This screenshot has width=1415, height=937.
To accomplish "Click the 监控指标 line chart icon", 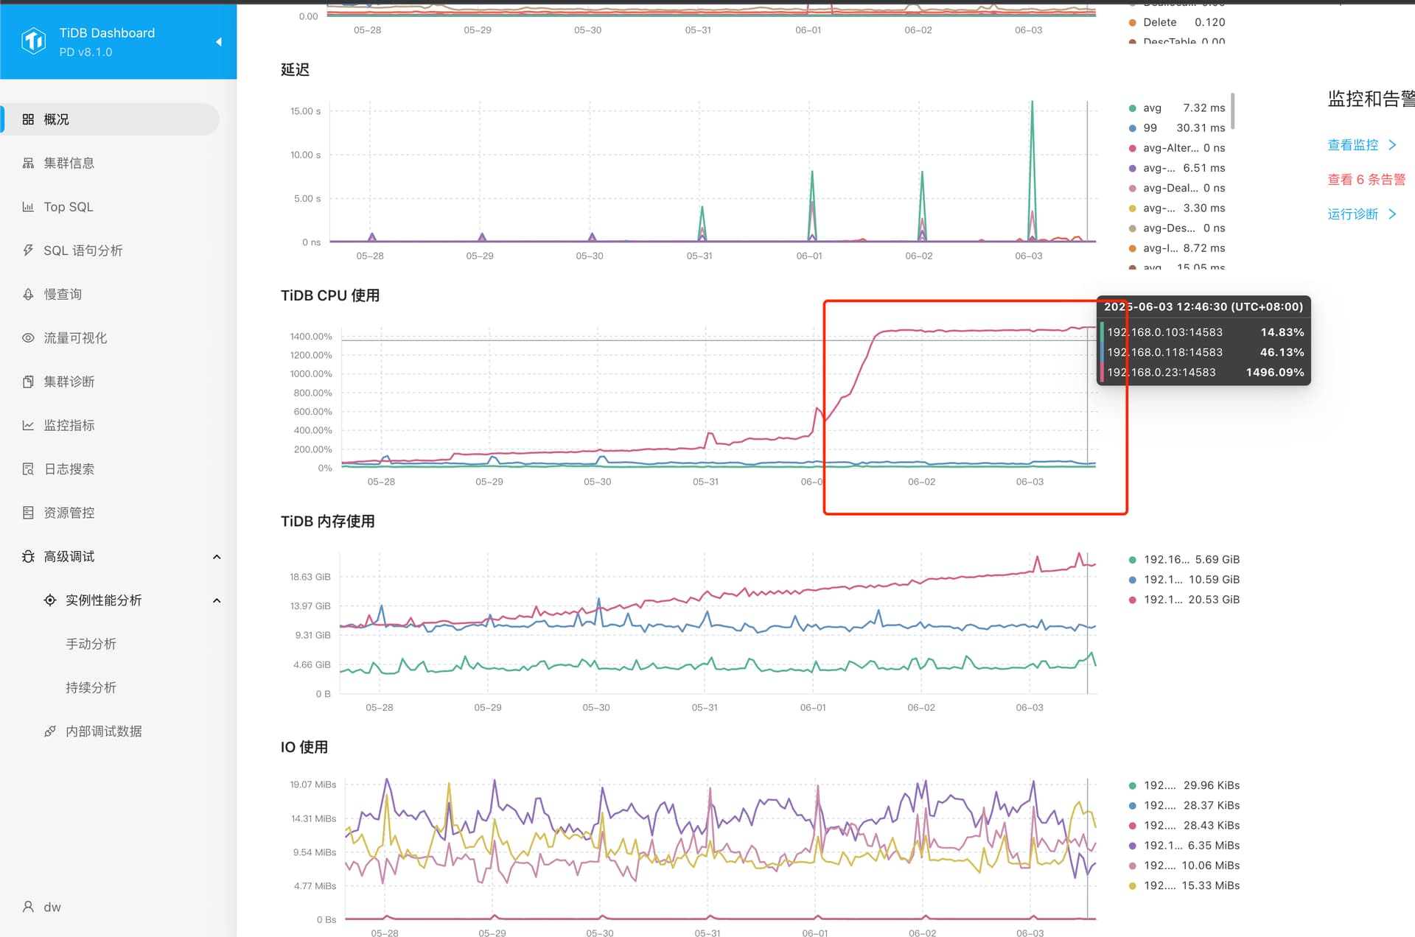I will (28, 425).
